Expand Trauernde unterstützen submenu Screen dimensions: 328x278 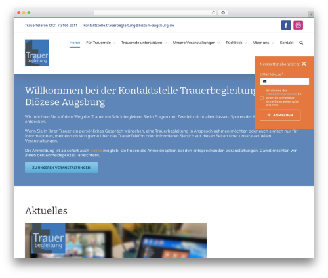click(x=144, y=43)
